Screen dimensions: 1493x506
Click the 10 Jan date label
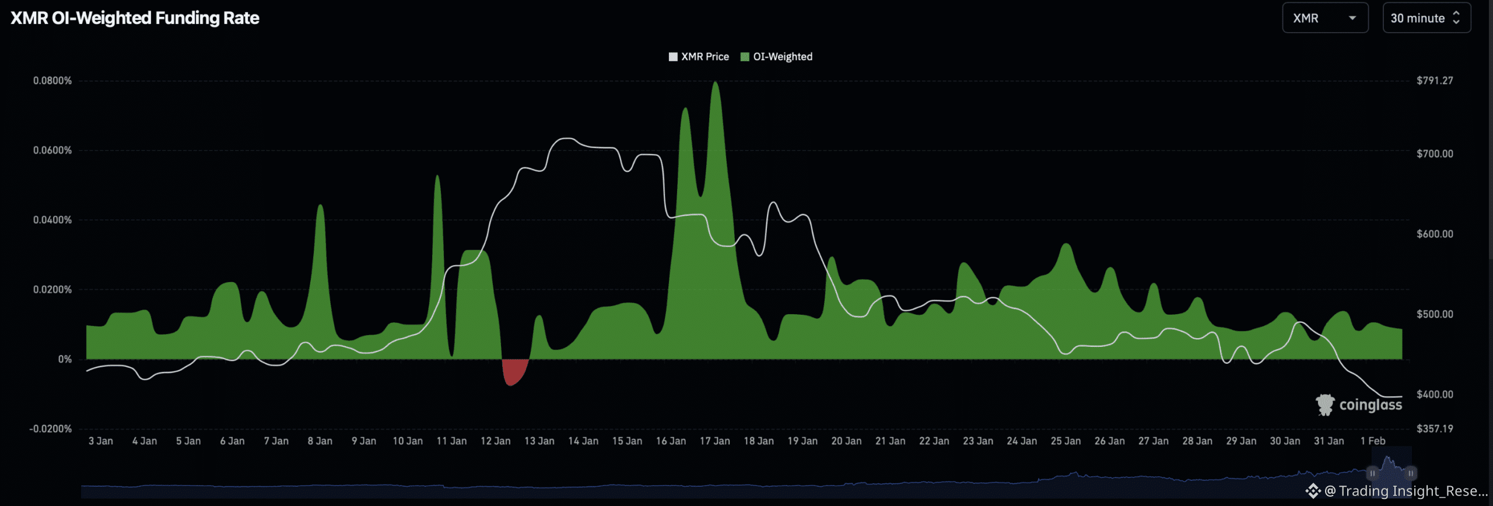tap(408, 441)
